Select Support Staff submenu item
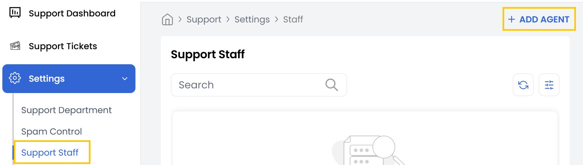Image resolution: width=583 pixels, height=165 pixels. (x=50, y=153)
